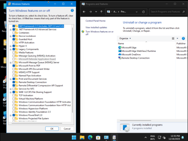Click the forward navigation arrow
The image size is (188, 141).
coord(91,12)
